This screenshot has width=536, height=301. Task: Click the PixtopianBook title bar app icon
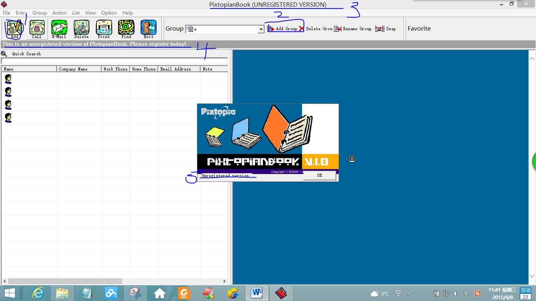[4, 4]
